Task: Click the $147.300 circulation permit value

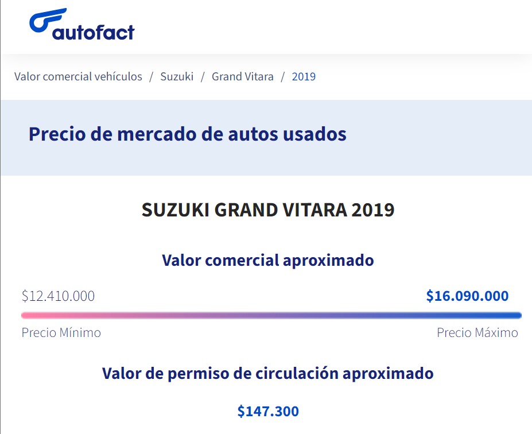Action: pyautogui.click(x=267, y=411)
